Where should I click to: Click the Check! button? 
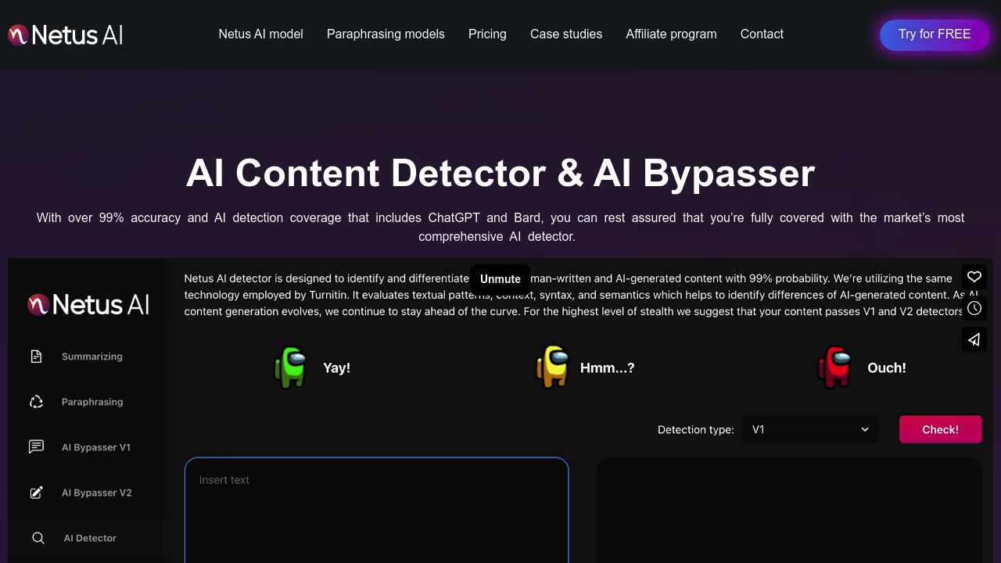(x=940, y=429)
